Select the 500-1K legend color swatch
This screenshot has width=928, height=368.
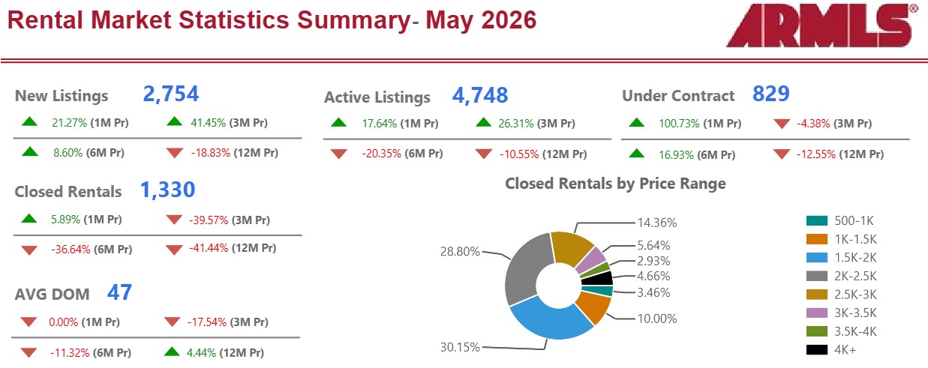click(817, 220)
